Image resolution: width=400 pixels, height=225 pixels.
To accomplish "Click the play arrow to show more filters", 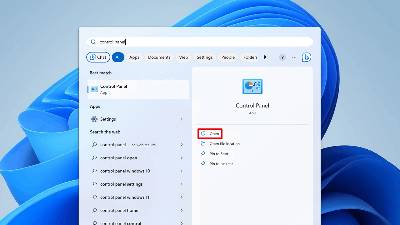I will click(x=265, y=57).
